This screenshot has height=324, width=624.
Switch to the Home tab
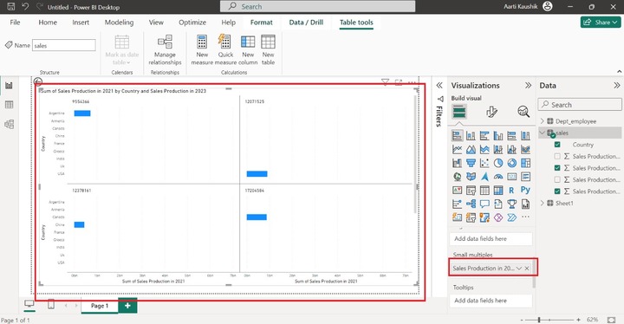(48, 23)
